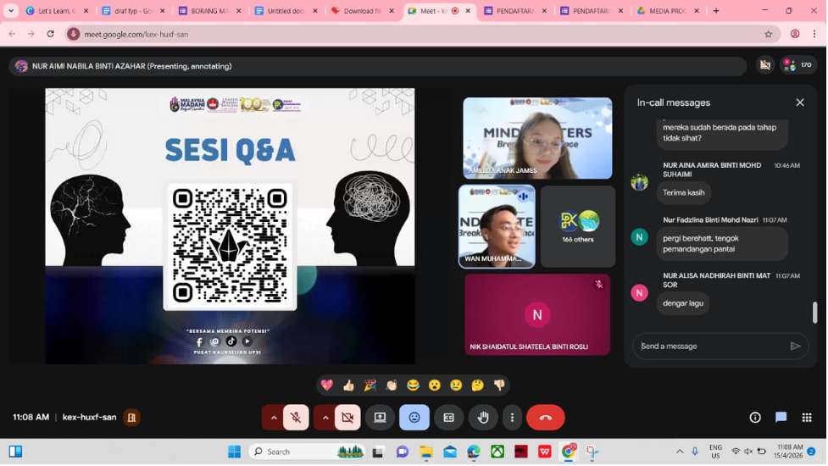
Task: Unmute the microphone
Action: (296, 418)
